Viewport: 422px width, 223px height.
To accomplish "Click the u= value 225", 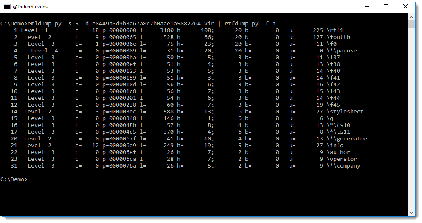I will (x=318, y=30).
